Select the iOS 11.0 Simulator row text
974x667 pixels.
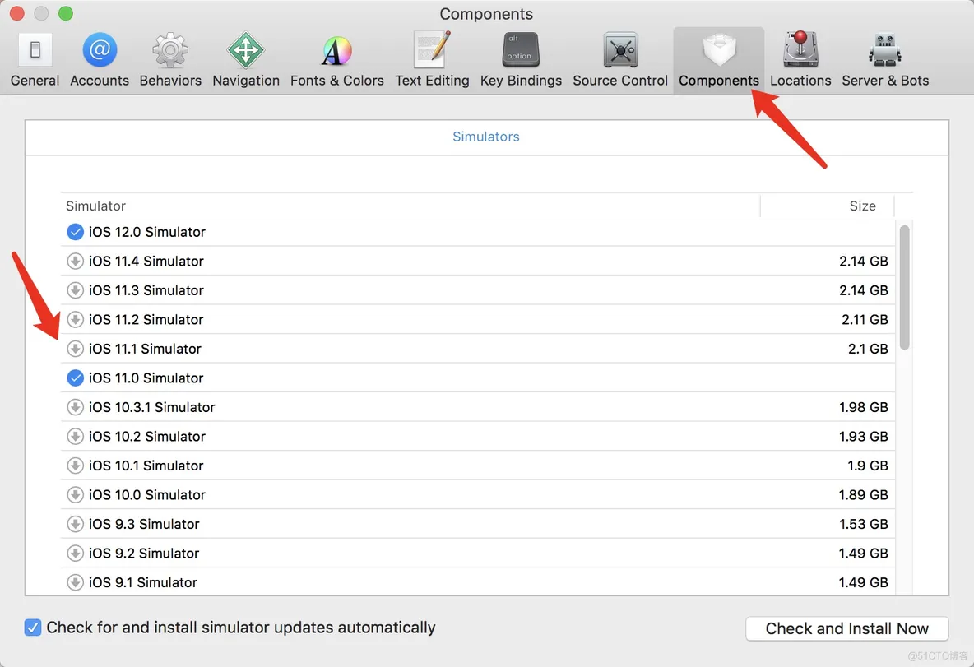[146, 378]
